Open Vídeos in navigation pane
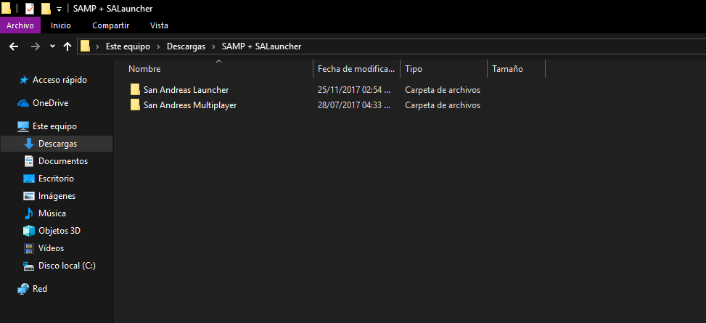 52,249
